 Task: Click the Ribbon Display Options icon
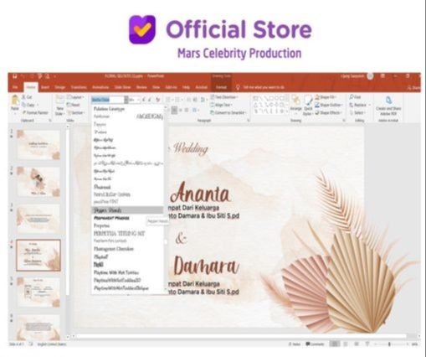[382, 76]
